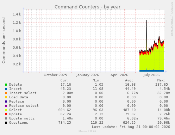175x135 pixels.
Task: Click the 'Insert select' legend label
Action: click(x=23, y=93)
